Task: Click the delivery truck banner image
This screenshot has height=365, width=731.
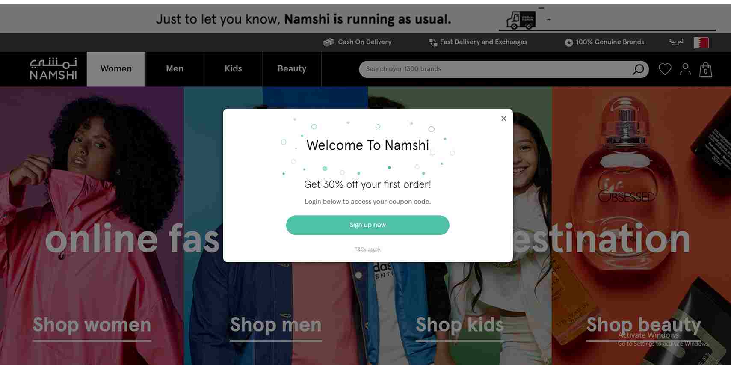Action: (x=521, y=20)
